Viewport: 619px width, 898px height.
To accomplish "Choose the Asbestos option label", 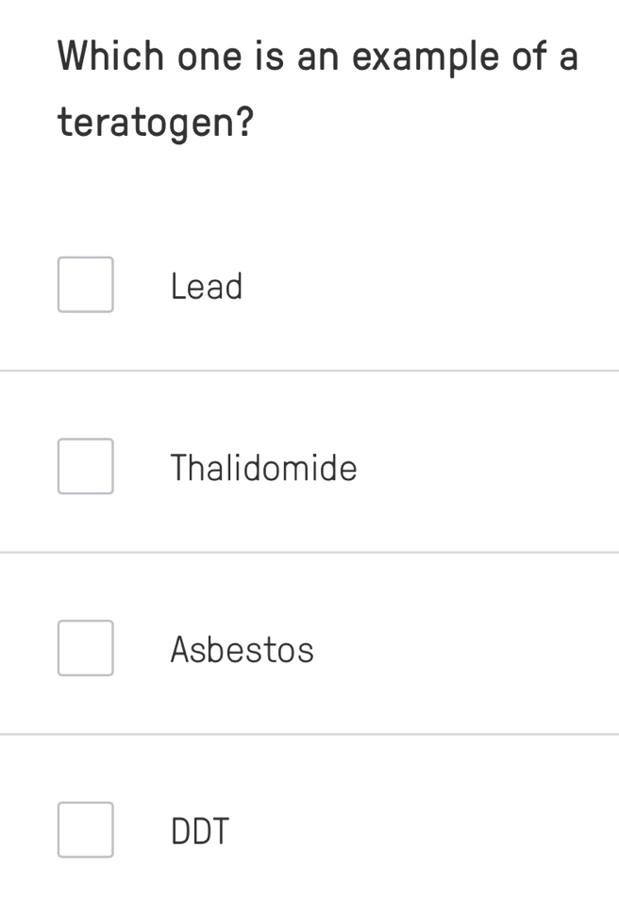I will 242,650.
